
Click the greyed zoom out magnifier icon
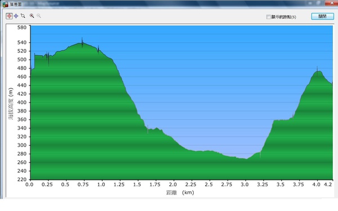click(x=39, y=16)
